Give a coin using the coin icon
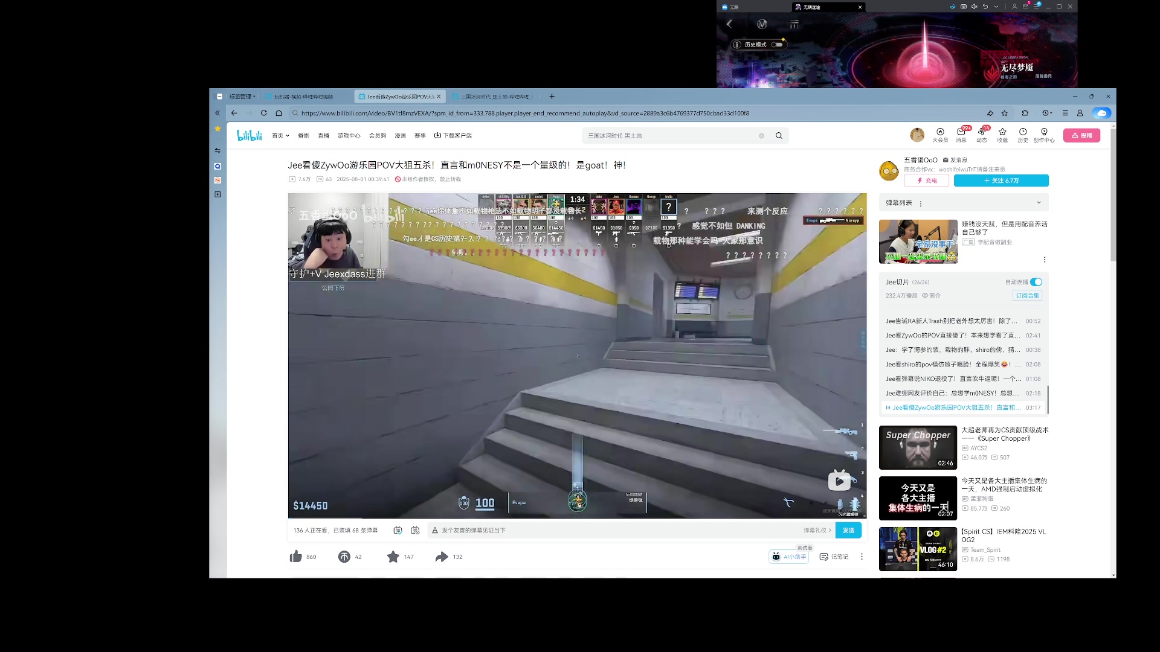The height and width of the screenshot is (652, 1160). (x=344, y=557)
